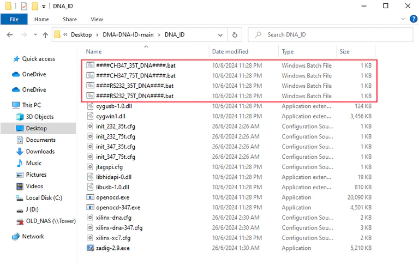The image size is (419, 264).
Task: Open OLD_NAS (\\Tower) network drive
Action: pyautogui.click(x=51, y=221)
